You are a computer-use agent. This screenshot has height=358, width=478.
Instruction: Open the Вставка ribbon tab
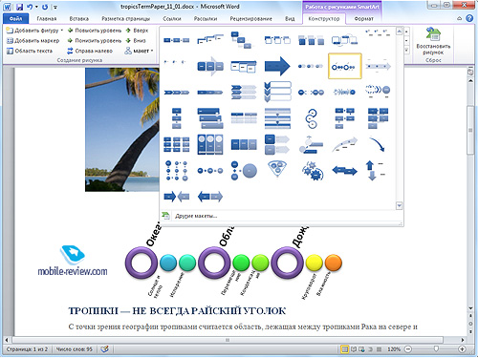[79, 19]
